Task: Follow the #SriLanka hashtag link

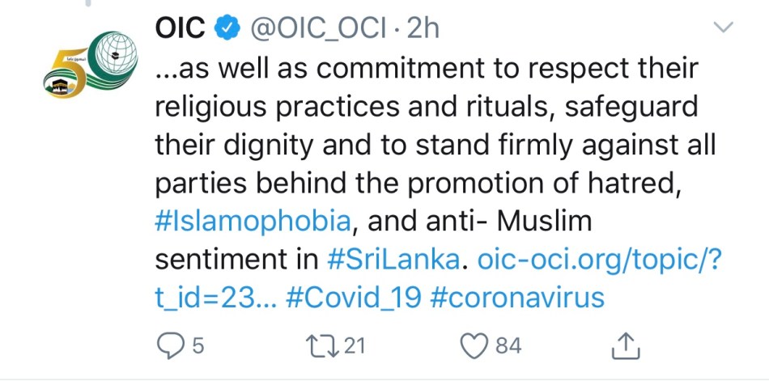Action: point(395,260)
